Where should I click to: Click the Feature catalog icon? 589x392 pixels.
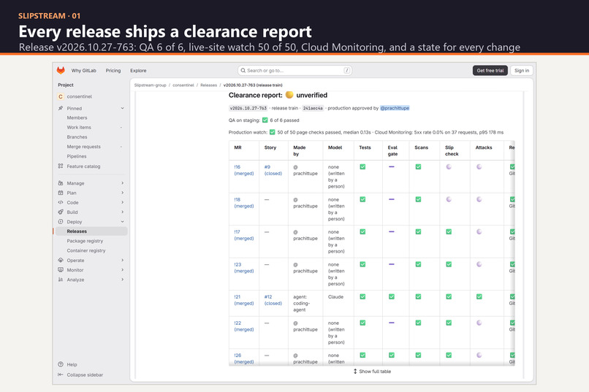click(x=61, y=166)
